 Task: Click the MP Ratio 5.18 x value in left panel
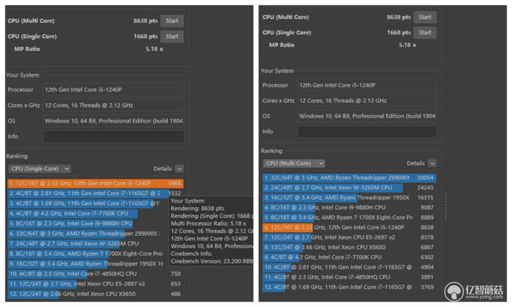154,49
